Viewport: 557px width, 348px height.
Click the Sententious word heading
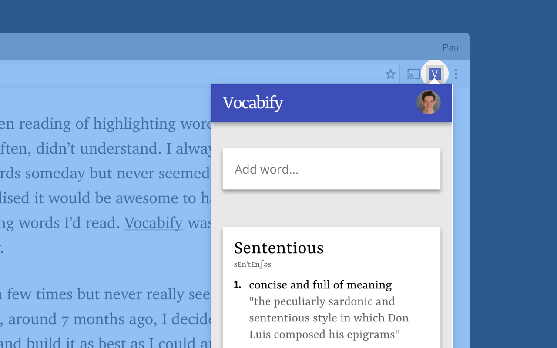click(x=278, y=248)
